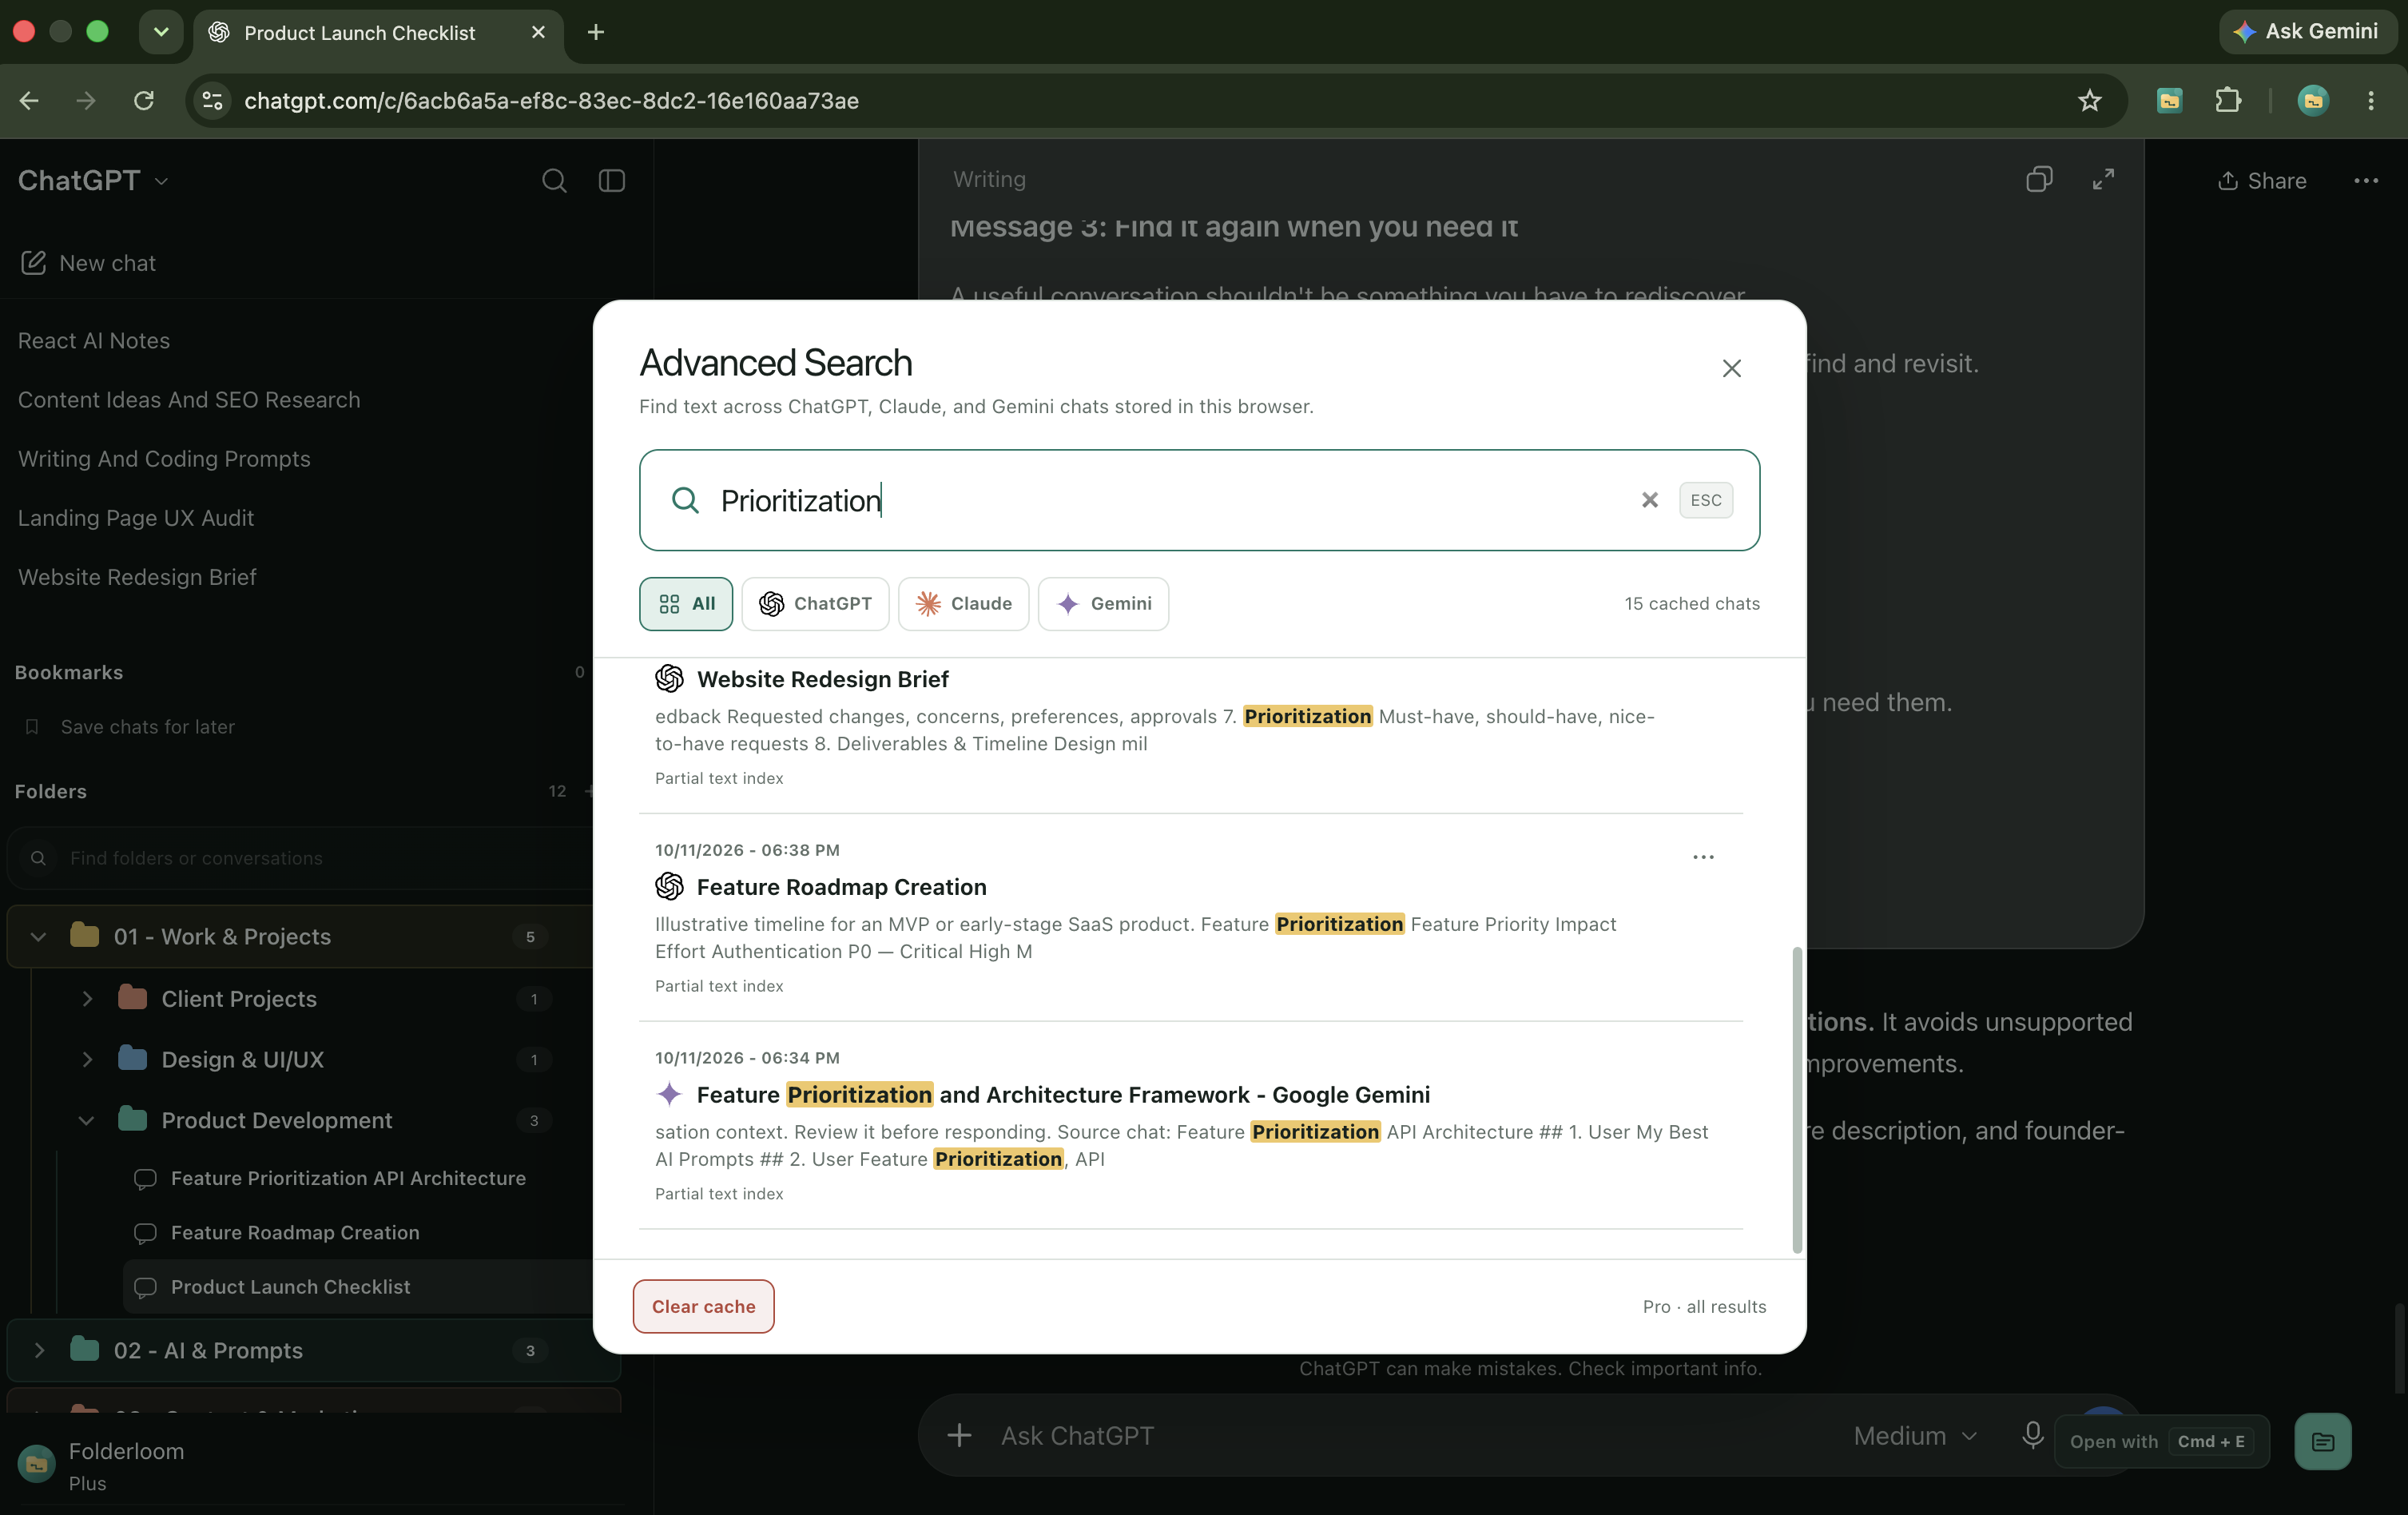Image resolution: width=2408 pixels, height=1515 pixels.
Task: Filter results by Claude
Action: coord(963,604)
